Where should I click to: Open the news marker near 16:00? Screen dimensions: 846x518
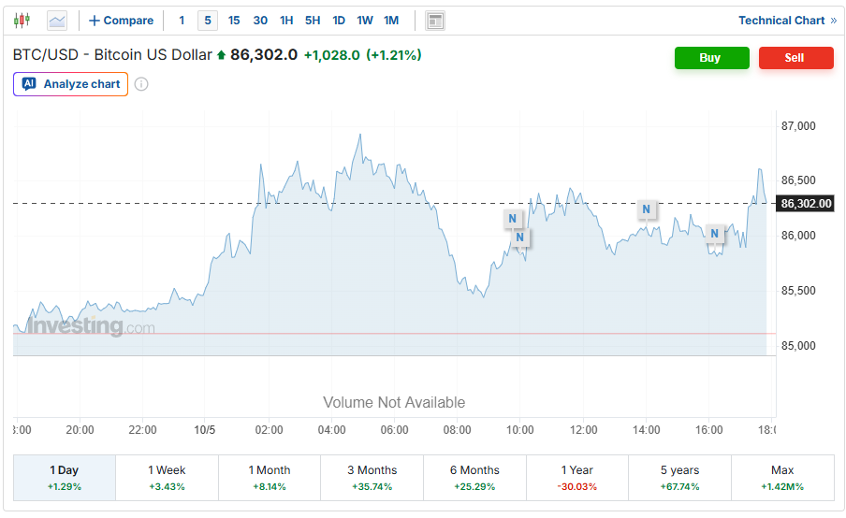coord(714,234)
